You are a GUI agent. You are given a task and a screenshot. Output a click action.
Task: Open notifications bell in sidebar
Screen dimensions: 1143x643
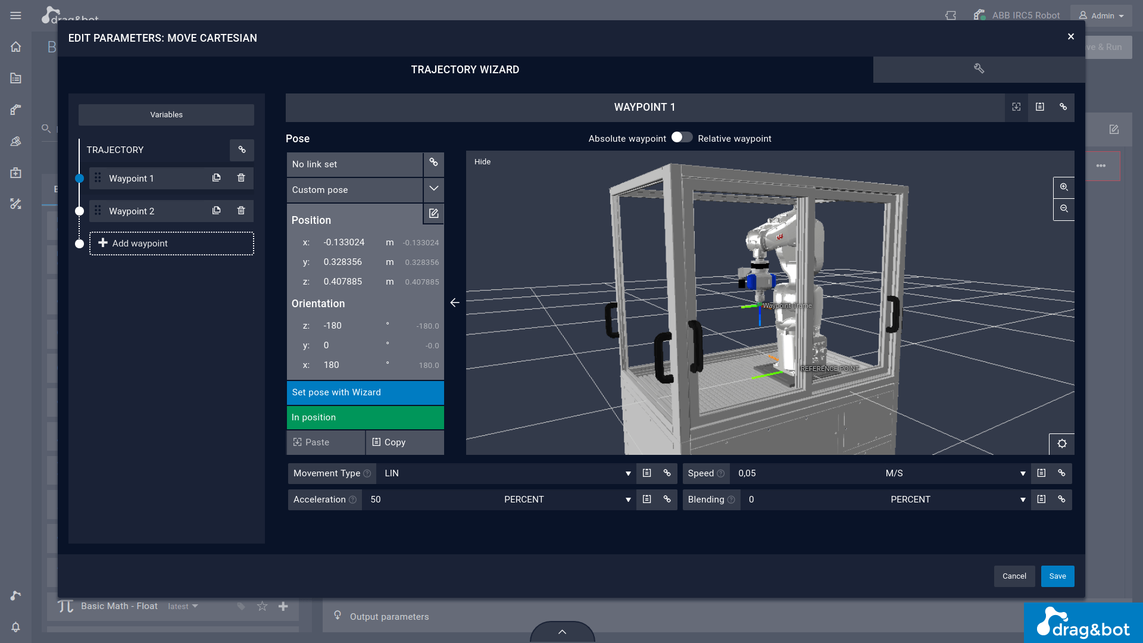click(15, 627)
